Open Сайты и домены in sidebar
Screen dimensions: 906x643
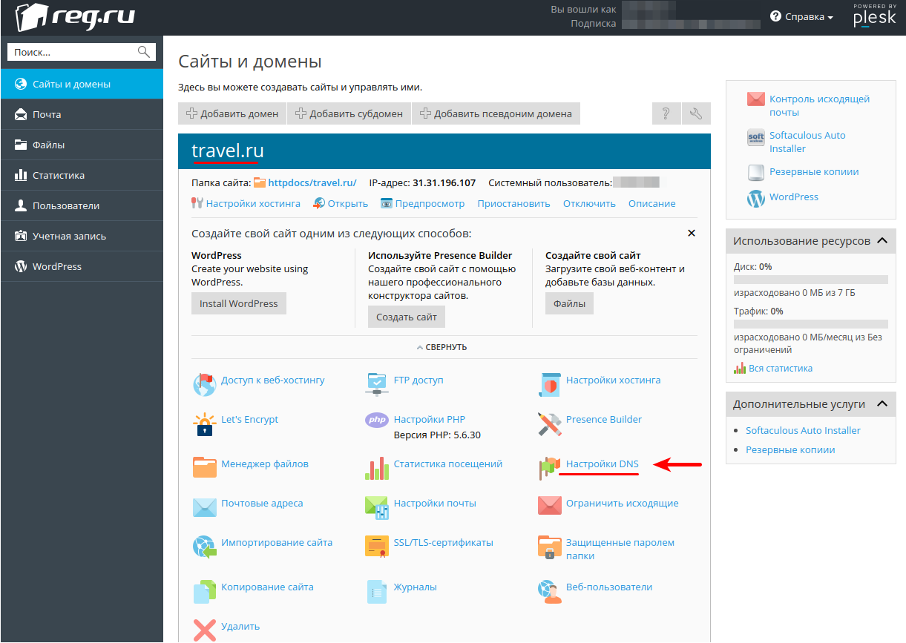coord(82,84)
